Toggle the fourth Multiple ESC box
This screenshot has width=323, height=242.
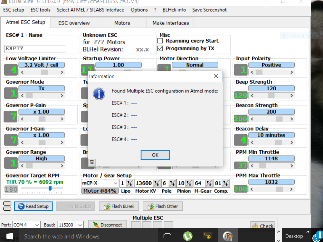(x=168, y=225)
